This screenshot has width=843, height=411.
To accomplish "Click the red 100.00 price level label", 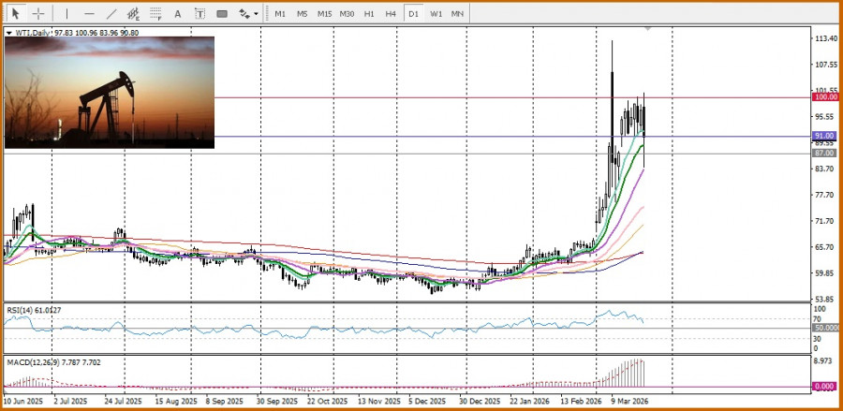I will pyautogui.click(x=825, y=97).
